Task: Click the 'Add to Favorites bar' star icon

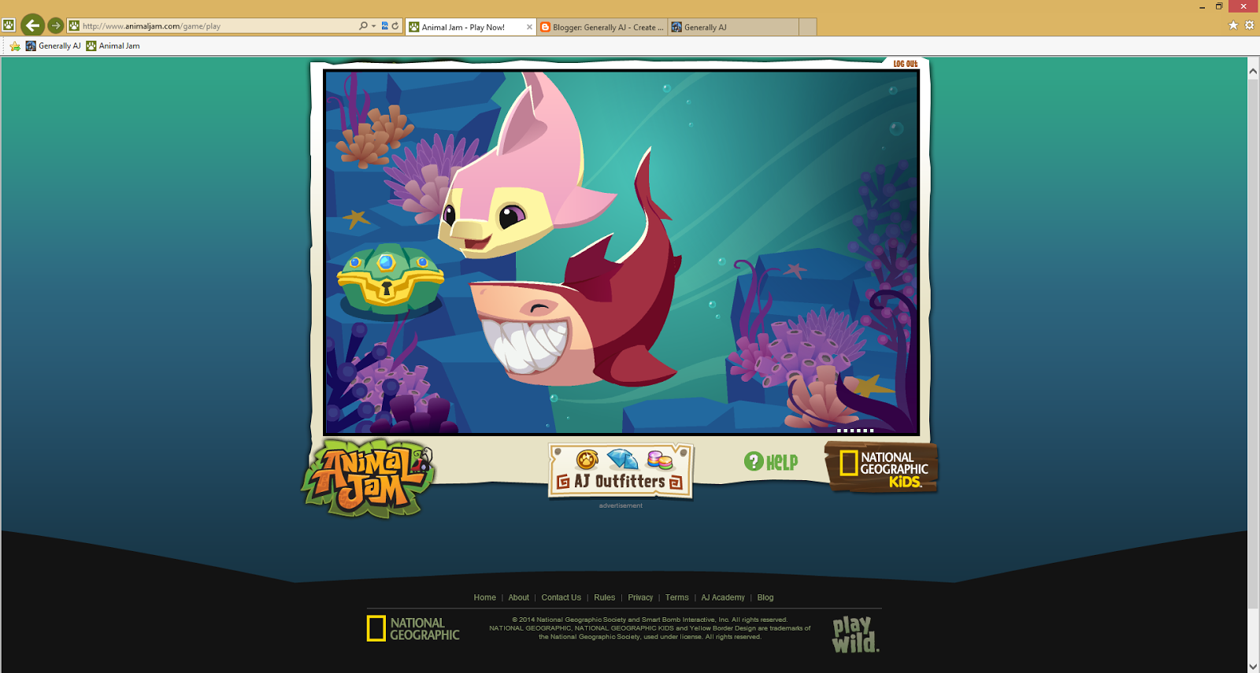Action: point(15,46)
